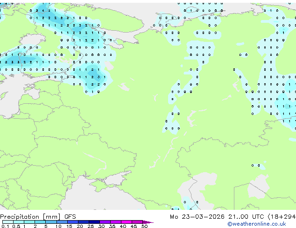Viewport: 296px width, 228px height.
Task: Open the weatheronline.co.uk copyright link
Action: pyautogui.click(x=257, y=224)
